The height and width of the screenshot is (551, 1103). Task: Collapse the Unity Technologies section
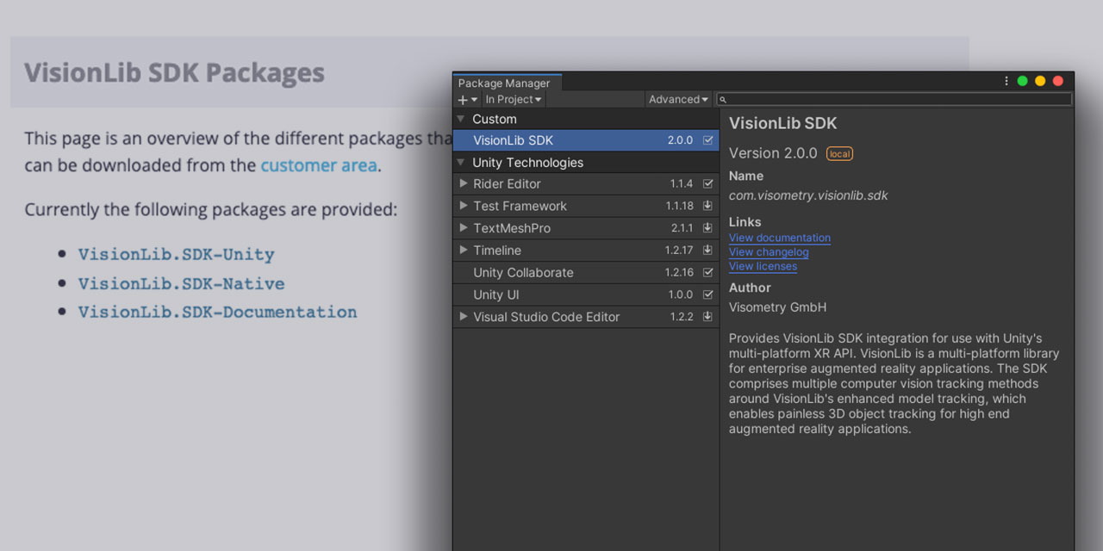click(x=464, y=162)
